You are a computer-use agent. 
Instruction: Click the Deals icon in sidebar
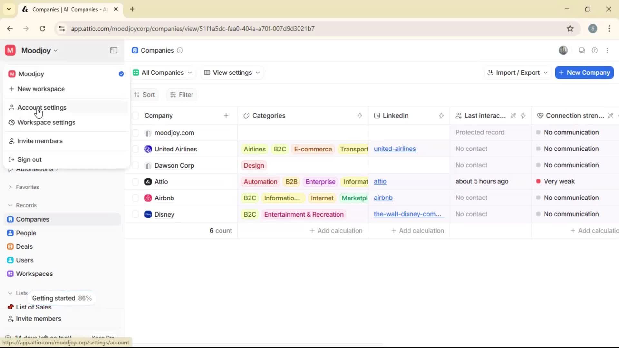click(10, 247)
